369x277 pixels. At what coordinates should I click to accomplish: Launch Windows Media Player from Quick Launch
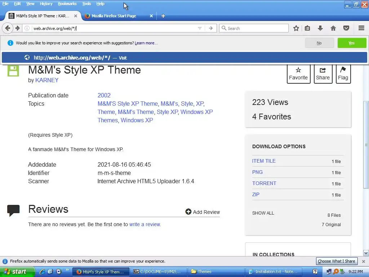(x=59, y=272)
